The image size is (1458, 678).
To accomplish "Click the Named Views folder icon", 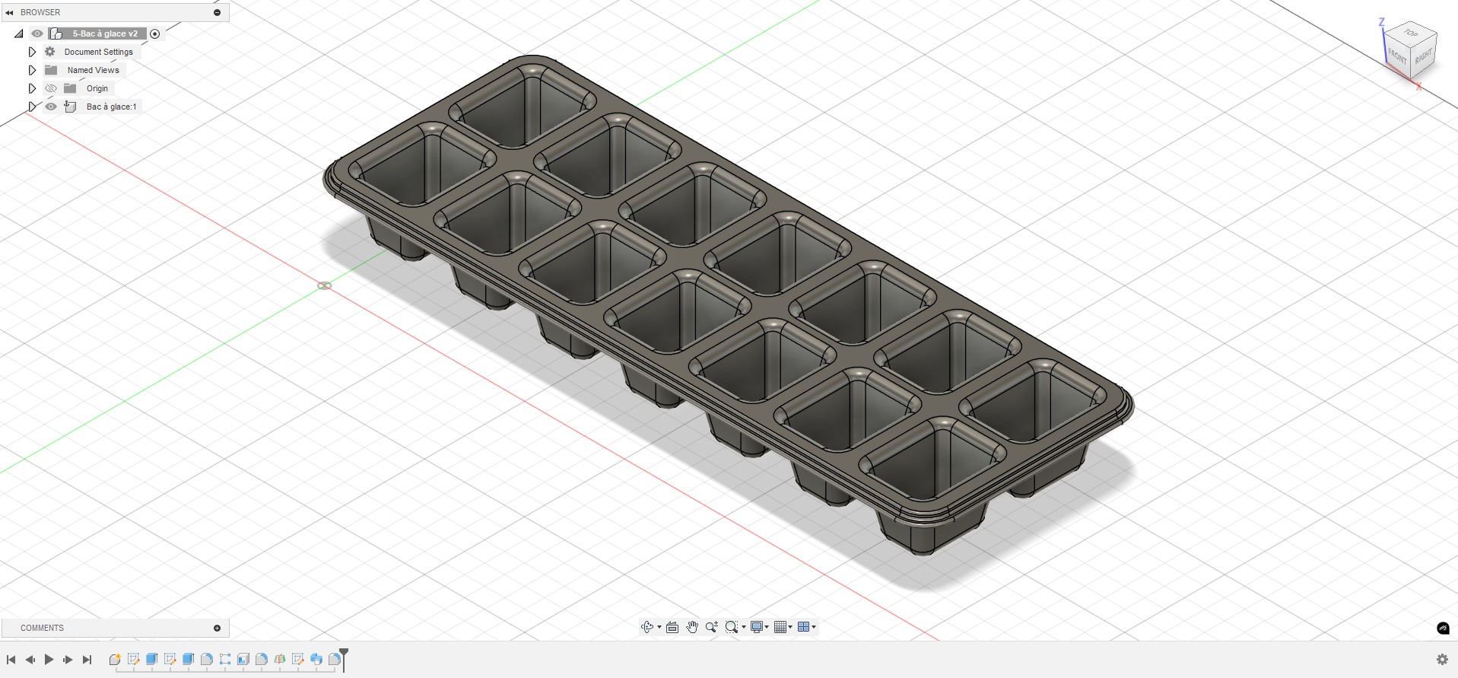I will point(51,70).
